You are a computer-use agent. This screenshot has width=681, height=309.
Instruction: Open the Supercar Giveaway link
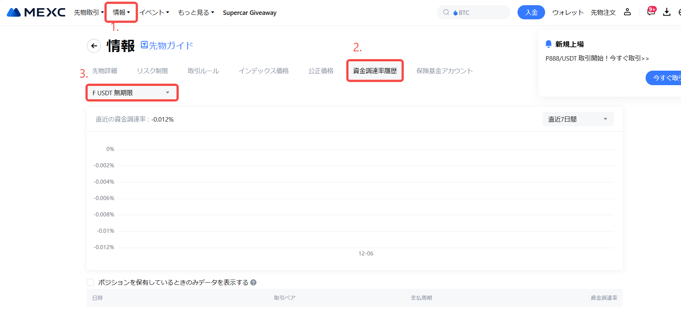249,13
